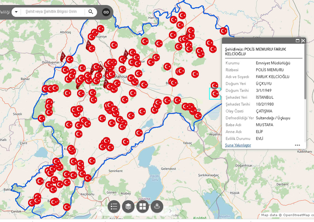Open the popup more options ellipsis
Viewport: 314px width, 222px height.
point(297,145)
